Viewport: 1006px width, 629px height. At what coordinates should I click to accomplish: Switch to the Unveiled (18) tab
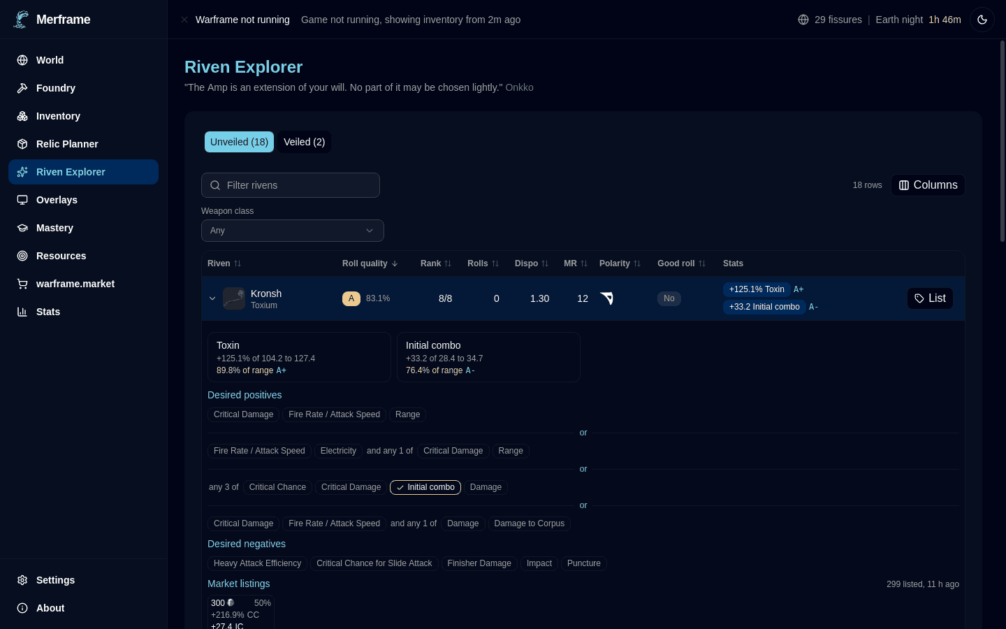point(239,142)
